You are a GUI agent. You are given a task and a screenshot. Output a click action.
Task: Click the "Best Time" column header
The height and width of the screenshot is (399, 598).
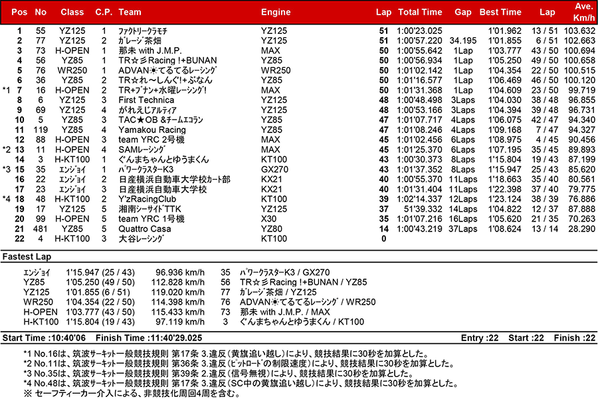point(500,12)
